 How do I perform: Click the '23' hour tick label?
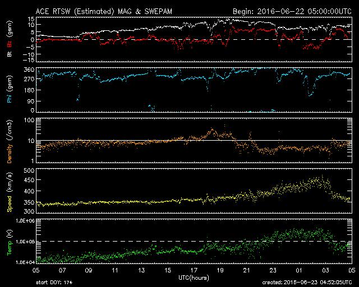(x=273, y=270)
